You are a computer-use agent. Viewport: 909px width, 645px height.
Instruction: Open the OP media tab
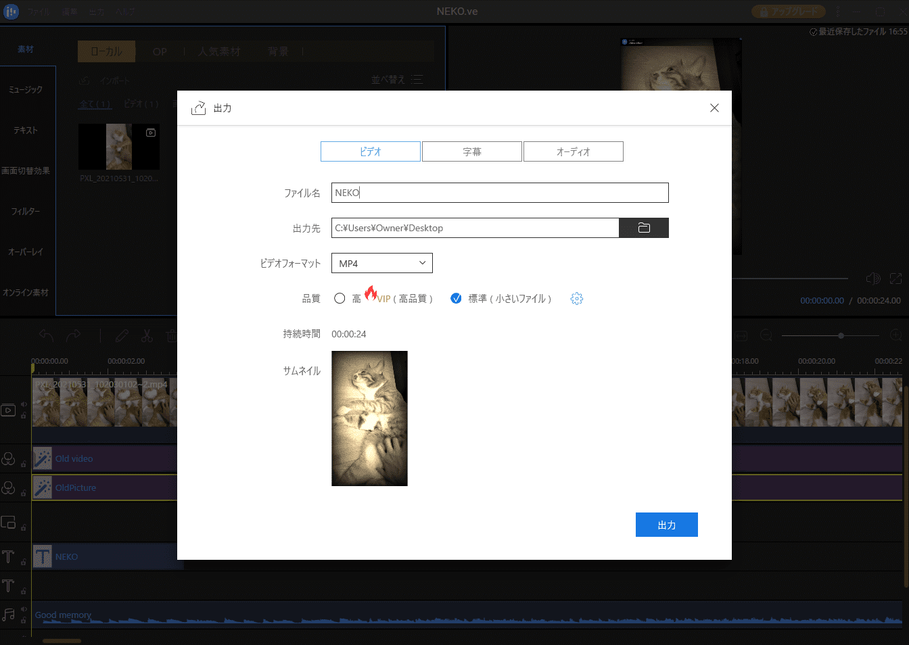click(x=160, y=51)
